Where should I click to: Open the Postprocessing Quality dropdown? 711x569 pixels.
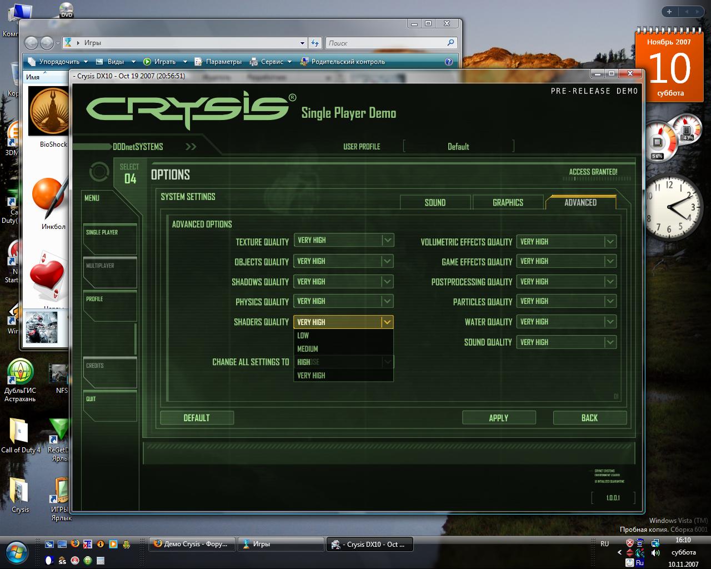pos(566,282)
